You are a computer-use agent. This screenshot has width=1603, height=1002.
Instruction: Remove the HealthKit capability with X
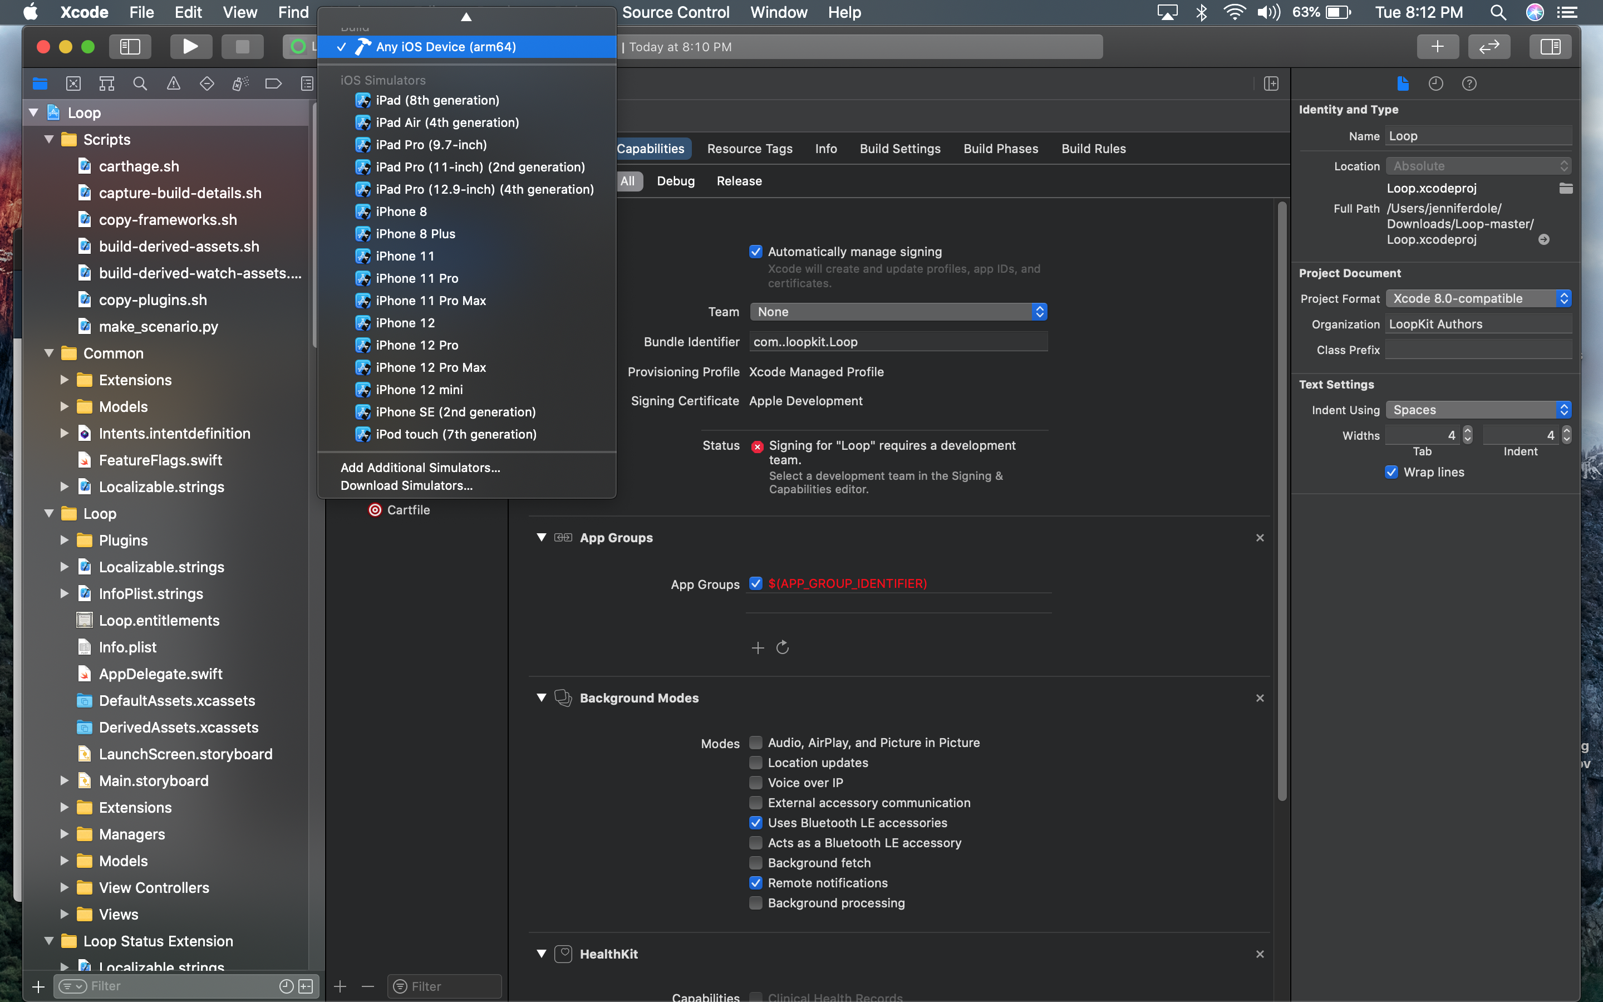tap(1260, 954)
